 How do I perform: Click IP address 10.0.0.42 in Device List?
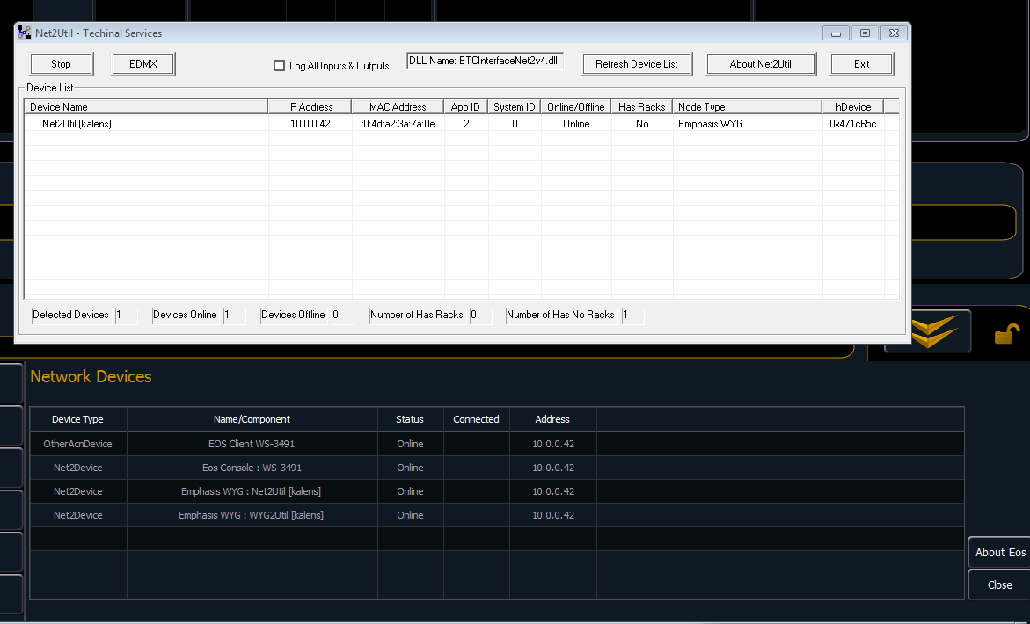pyautogui.click(x=310, y=123)
